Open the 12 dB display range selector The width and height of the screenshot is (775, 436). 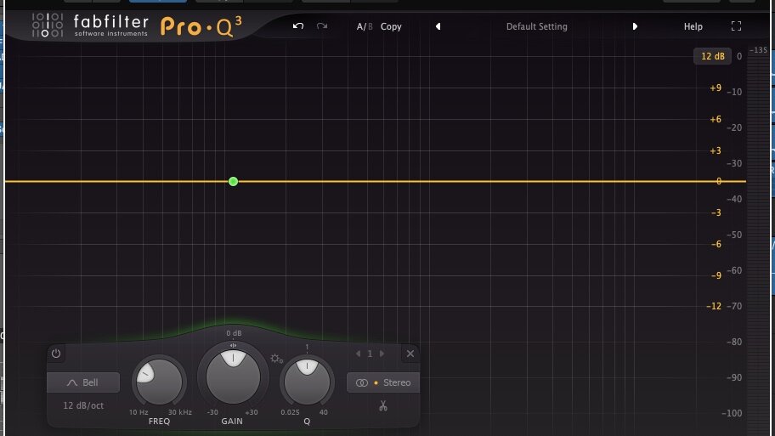[713, 56]
